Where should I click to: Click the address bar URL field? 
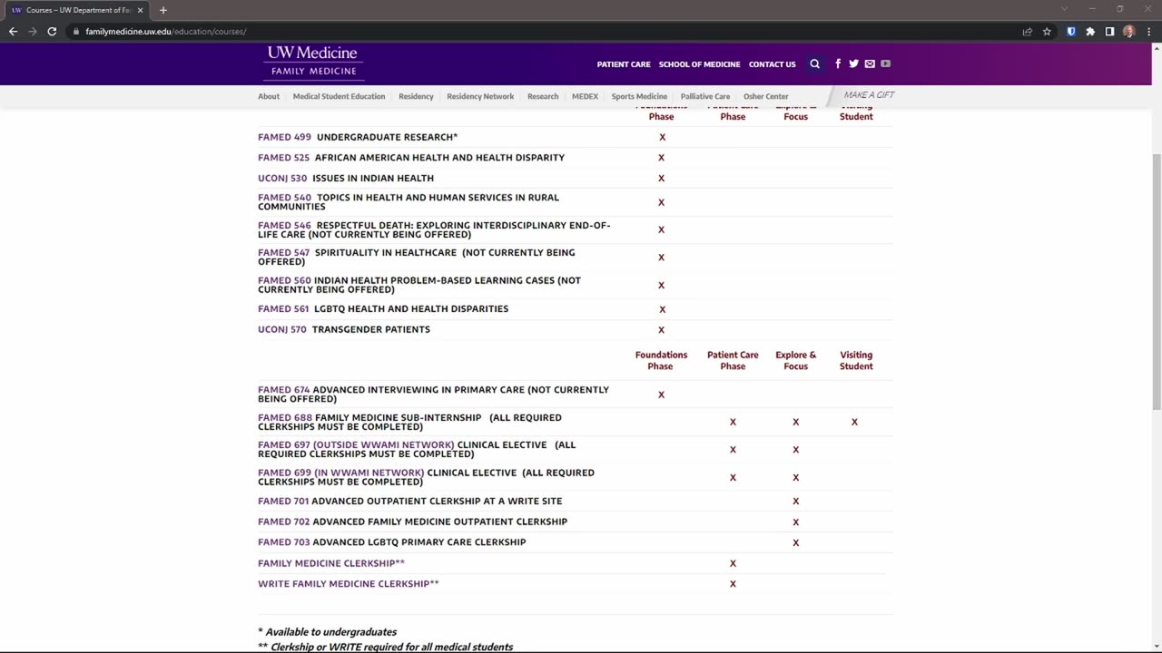tap(545, 31)
